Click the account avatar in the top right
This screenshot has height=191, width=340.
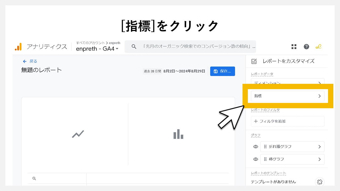point(318,46)
